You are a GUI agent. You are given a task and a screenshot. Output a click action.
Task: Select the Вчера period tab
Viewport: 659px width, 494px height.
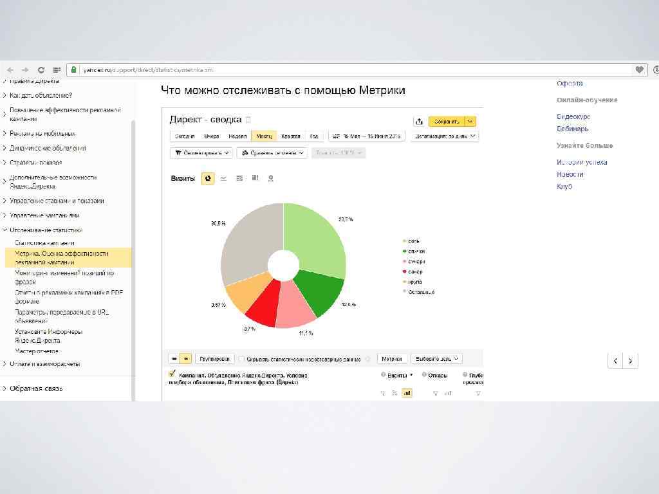tap(211, 136)
